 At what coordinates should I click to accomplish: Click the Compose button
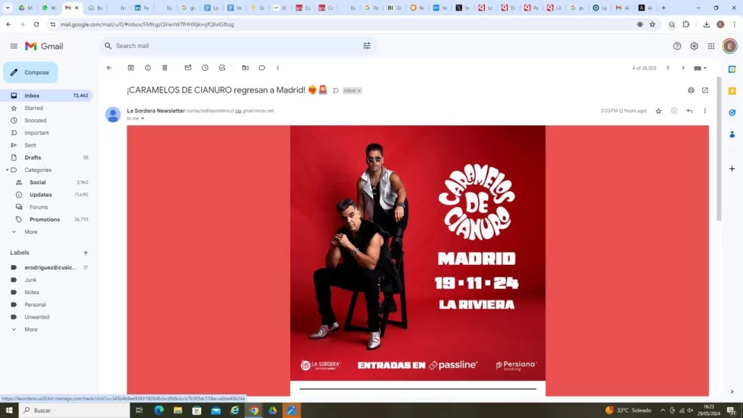31,72
